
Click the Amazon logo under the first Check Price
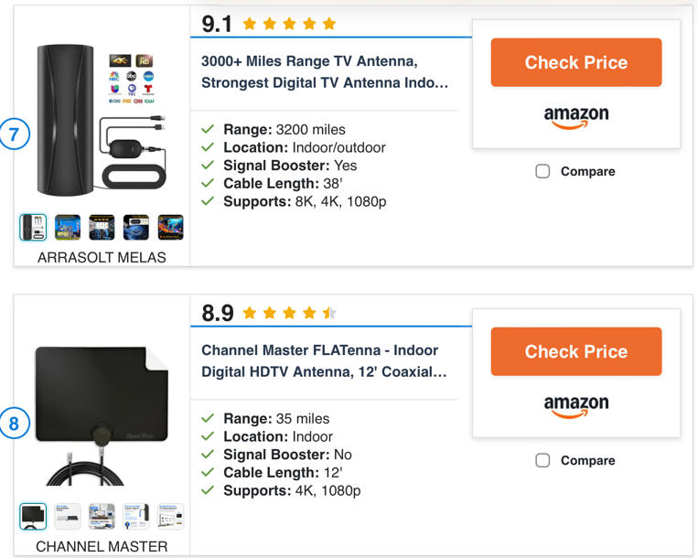point(575,117)
